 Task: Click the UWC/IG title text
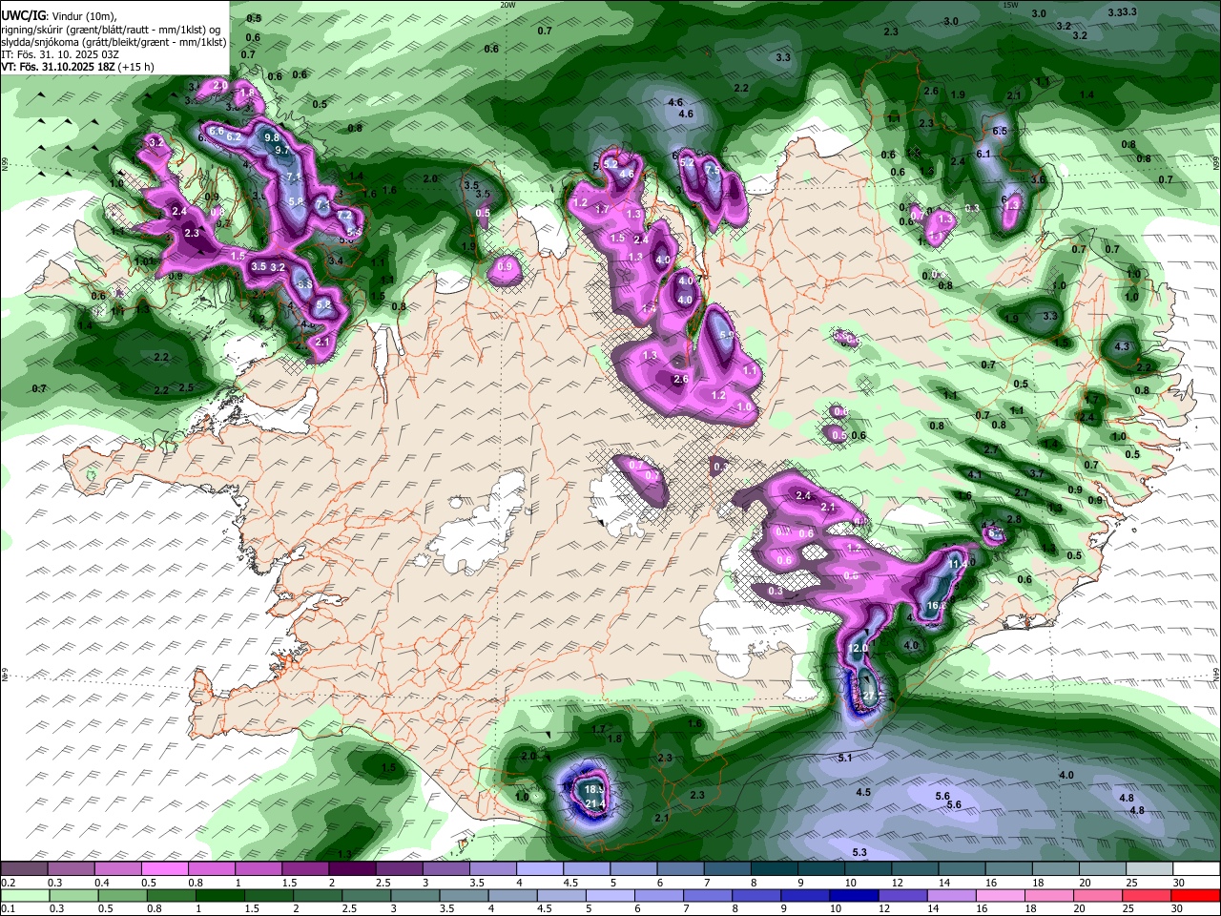[23, 16]
